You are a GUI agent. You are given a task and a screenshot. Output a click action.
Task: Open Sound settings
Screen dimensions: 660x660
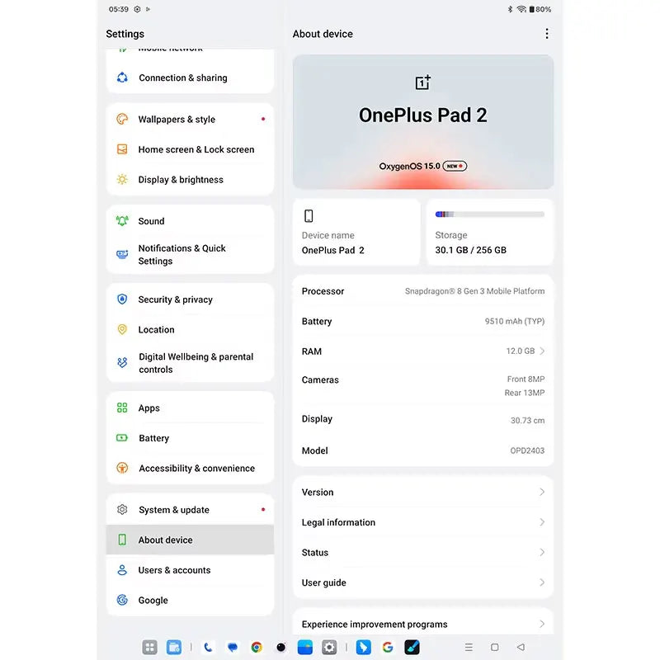point(191,221)
